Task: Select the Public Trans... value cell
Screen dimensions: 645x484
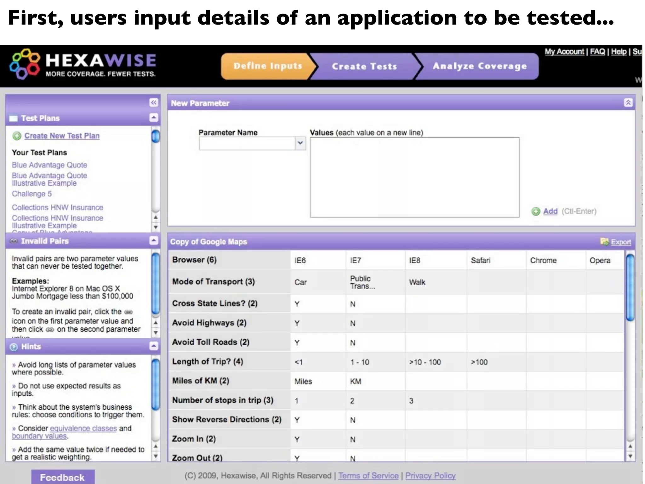Action: [x=375, y=282]
